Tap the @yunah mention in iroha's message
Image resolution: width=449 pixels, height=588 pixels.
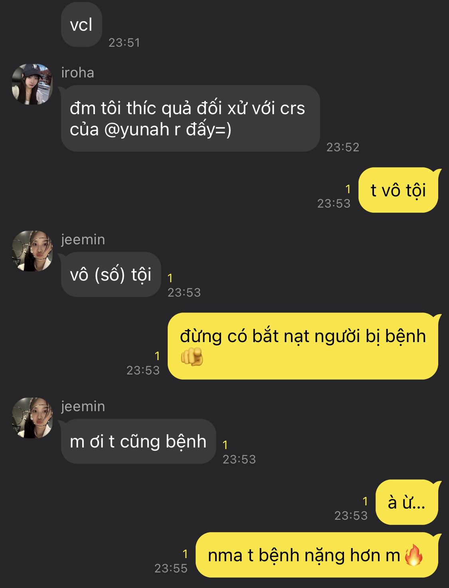point(136,129)
